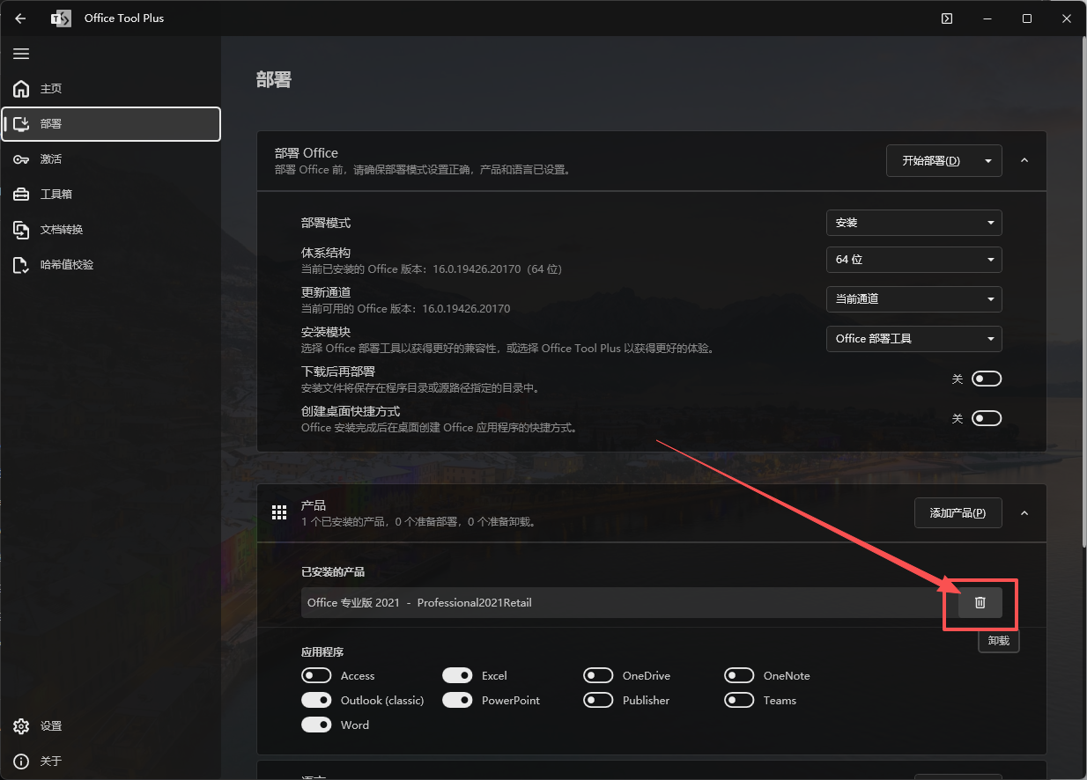Click the products grid icon
The image size is (1087, 780).
[279, 513]
